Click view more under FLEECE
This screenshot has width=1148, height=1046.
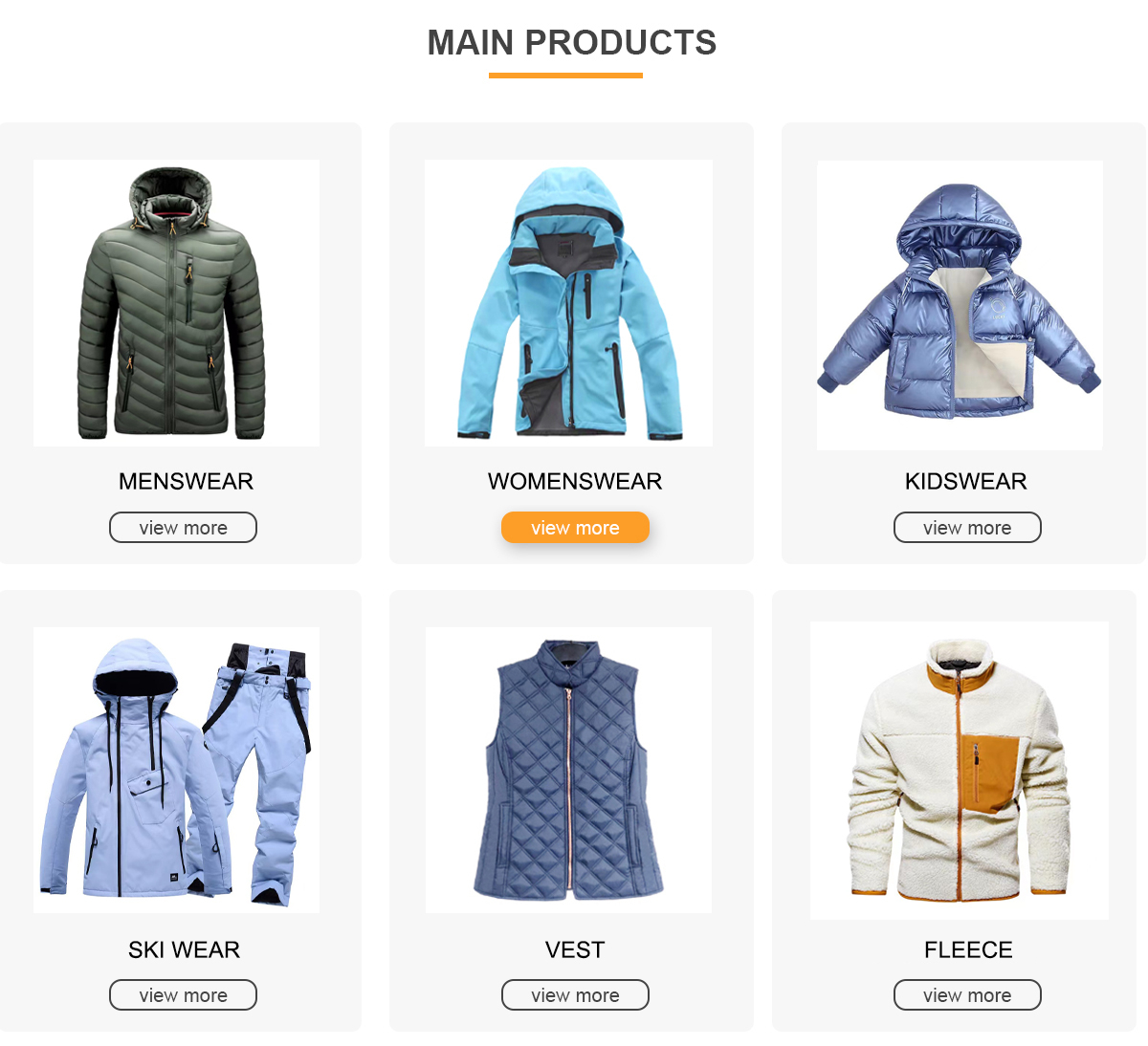[x=967, y=995]
